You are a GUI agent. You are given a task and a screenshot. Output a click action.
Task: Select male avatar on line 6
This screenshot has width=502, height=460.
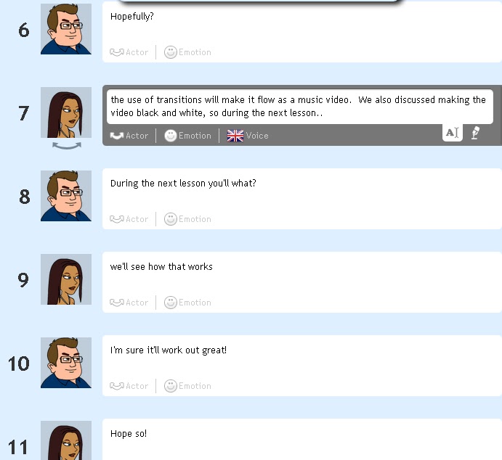click(66, 29)
